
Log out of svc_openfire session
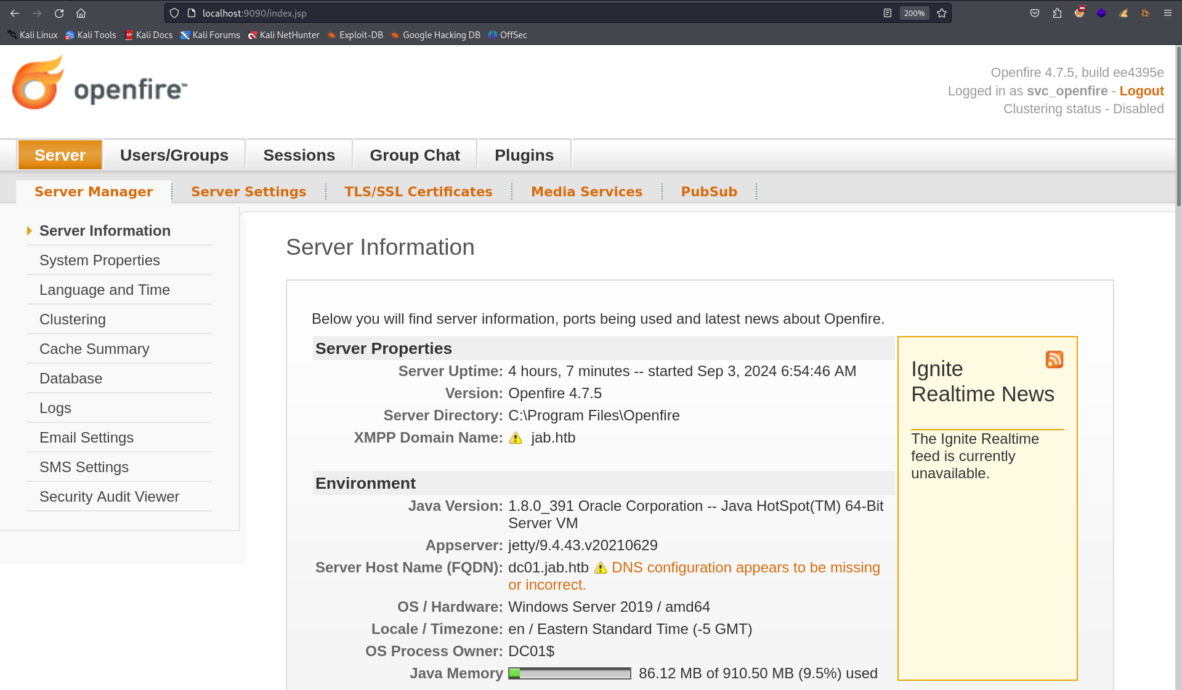click(1141, 91)
